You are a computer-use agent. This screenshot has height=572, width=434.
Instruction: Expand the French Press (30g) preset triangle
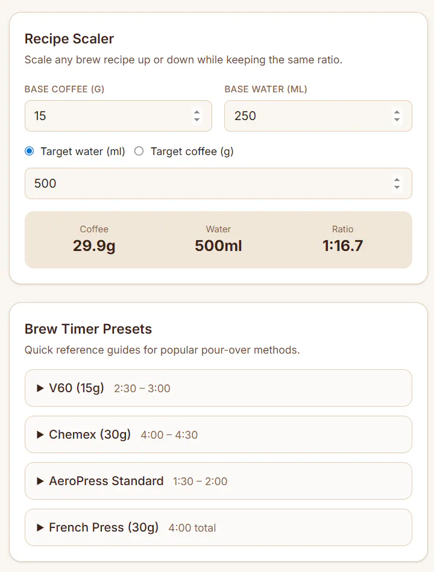point(40,527)
